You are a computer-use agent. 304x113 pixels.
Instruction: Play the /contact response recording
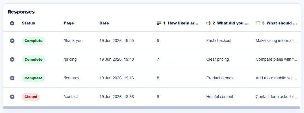point(12,97)
